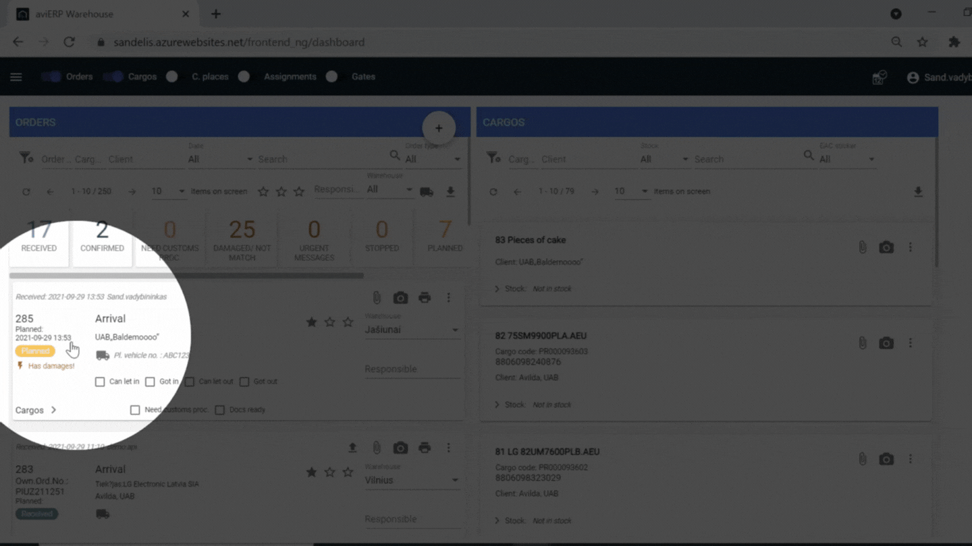Click the truck filter icon in Orders
The width and height of the screenshot is (972, 546).
click(427, 191)
